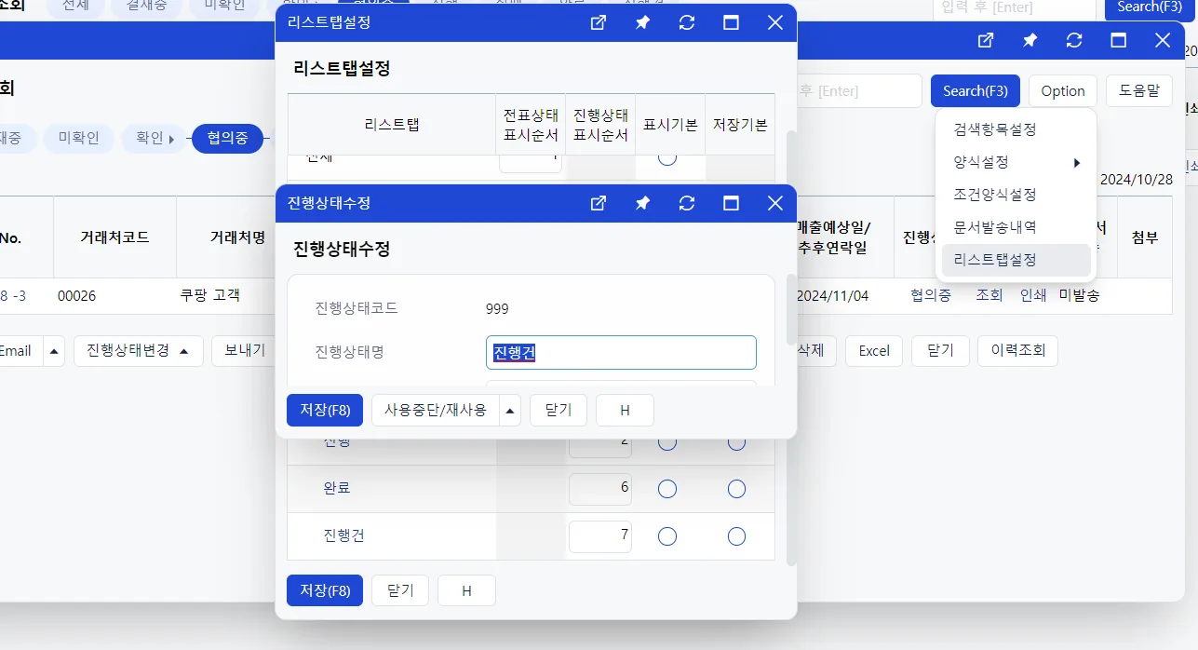Select 표시기본 radio for 완료 row
Screen dimensions: 1198x650
667,489
